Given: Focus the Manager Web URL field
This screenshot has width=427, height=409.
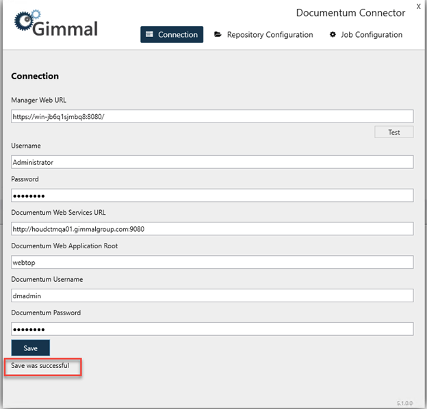Looking at the screenshot, I should tap(212, 116).
